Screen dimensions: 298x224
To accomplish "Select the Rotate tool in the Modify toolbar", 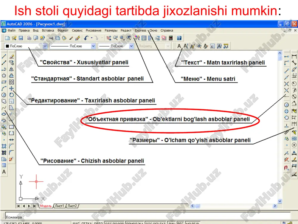I will [x=11, y=95].
